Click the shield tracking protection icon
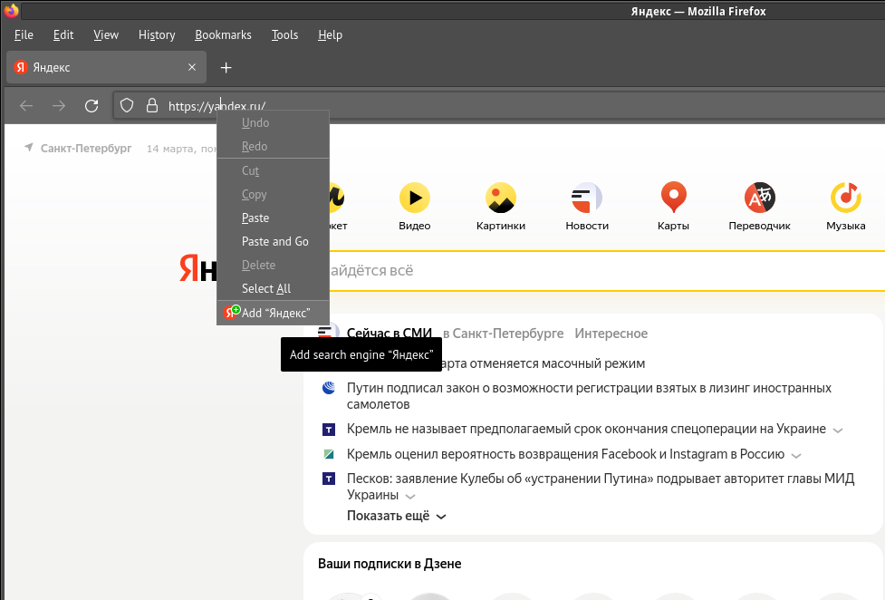The height and width of the screenshot is (600, 885). [x=128, y=106]
